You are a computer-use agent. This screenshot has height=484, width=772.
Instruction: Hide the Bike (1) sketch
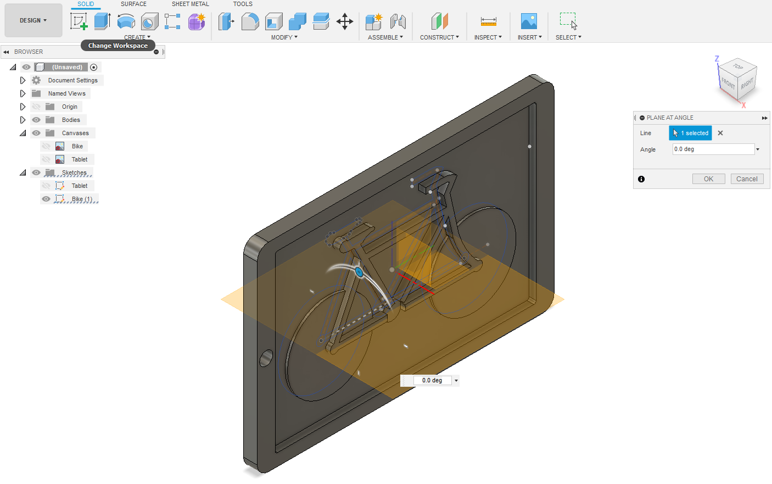click(x=46, y=199)
